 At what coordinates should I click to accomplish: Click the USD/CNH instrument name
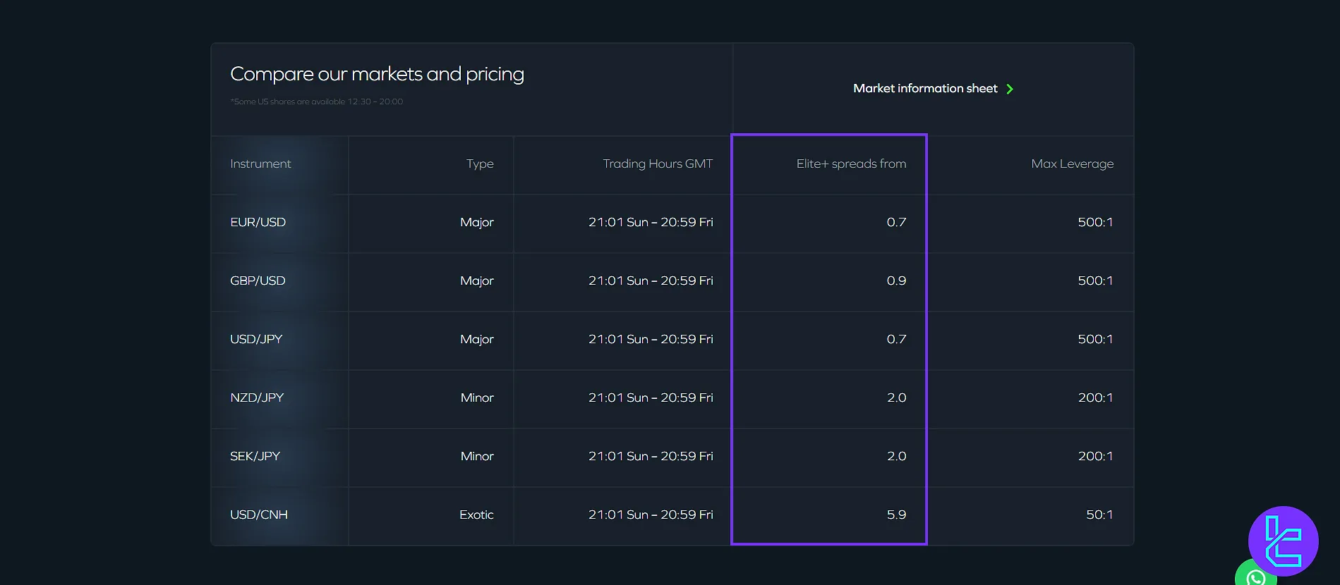[x=259, y=515]
